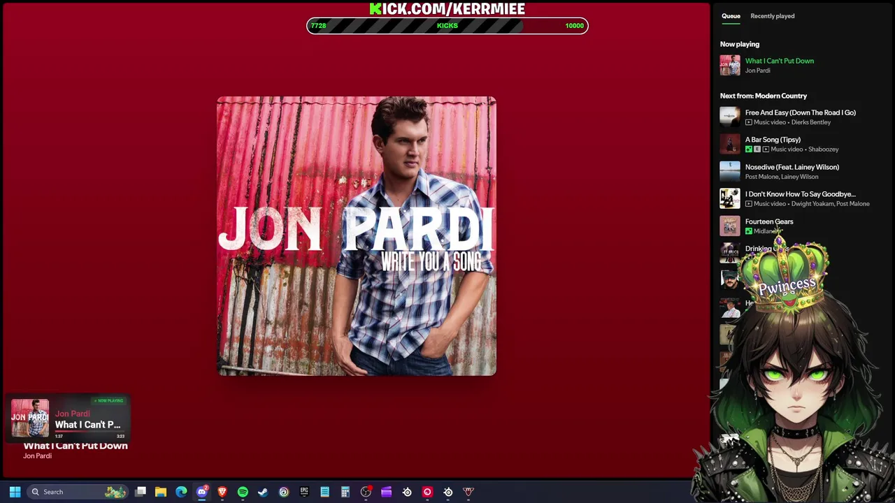Select 'A Bar Song (Tipsy)' in queue
Viewport: 895px width, 503px height.
point(773,140)
